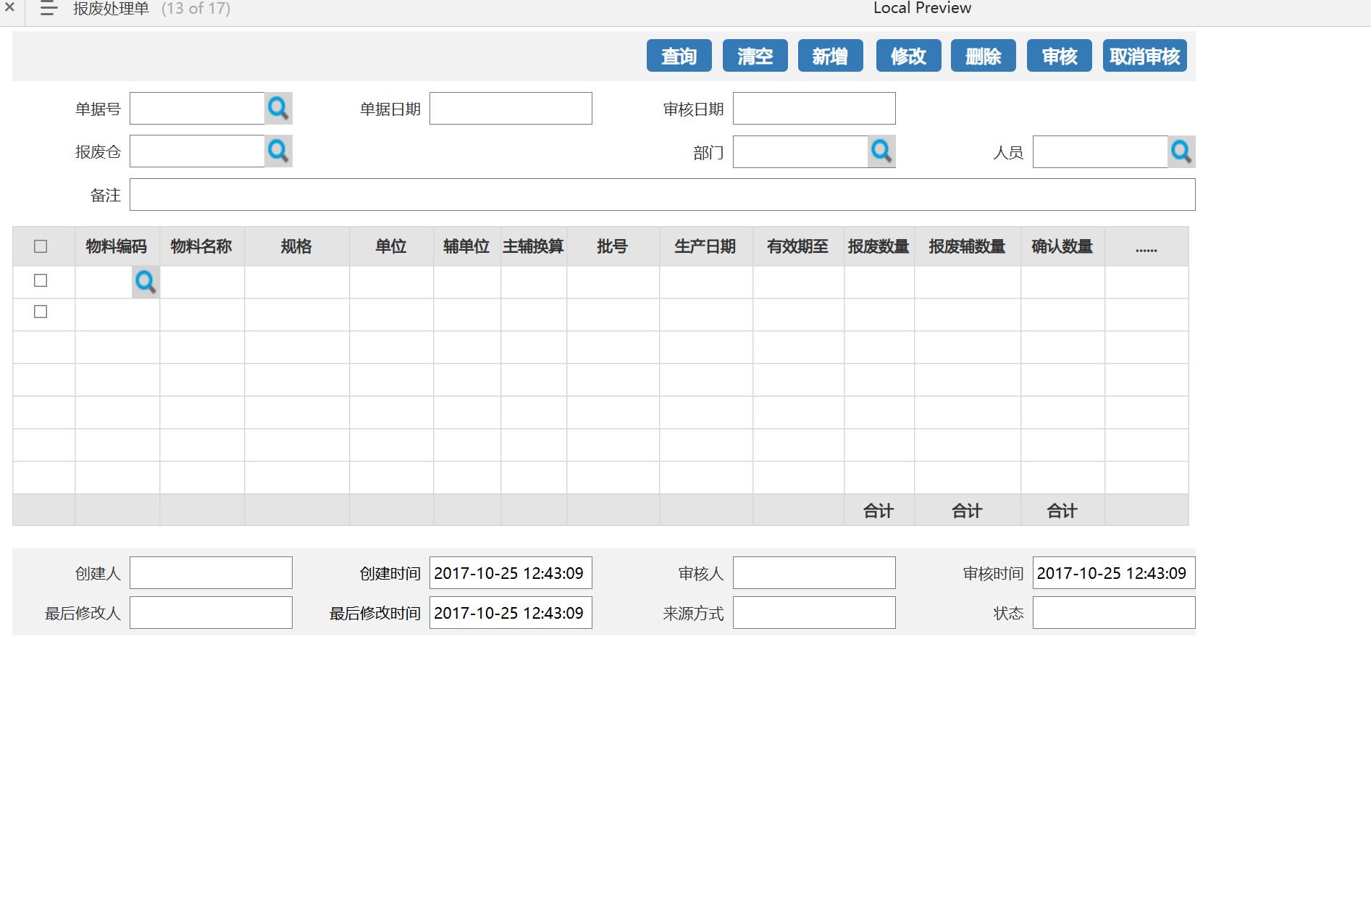The width and height of the screenshot is (1371, 902).
Task: Click the 报废仓 search magnifier icon
Action: tap(279, 151)
